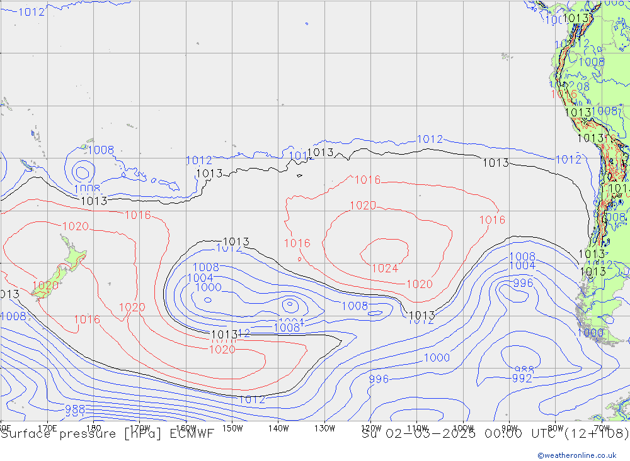Click the 130W longitude axis label
Image resolution: width=630 pixels, height=461 pixels.
tap(324, 428)
